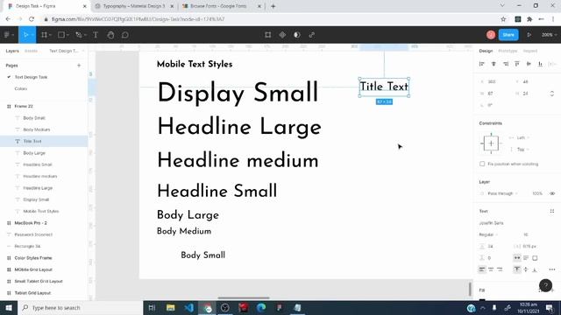The width and height of the screenshot is (561, 315).
Task: Click the Use as mask icon
Action: pyautogui.click(x=297, y=35)
